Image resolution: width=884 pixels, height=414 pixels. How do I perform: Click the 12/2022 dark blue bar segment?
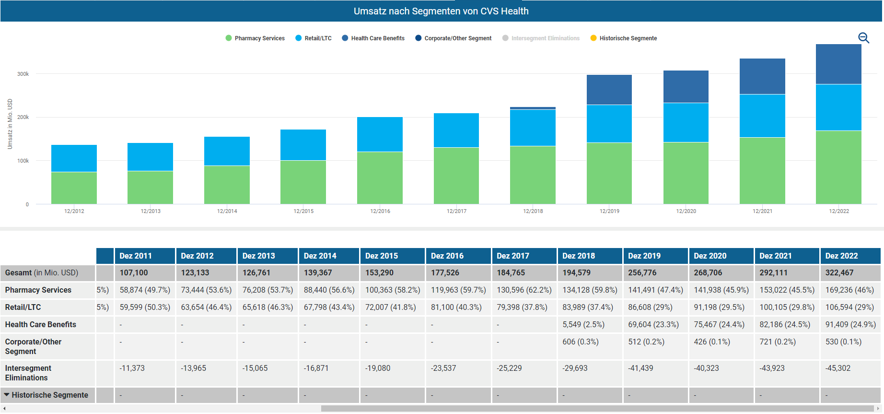coord(838,64)
